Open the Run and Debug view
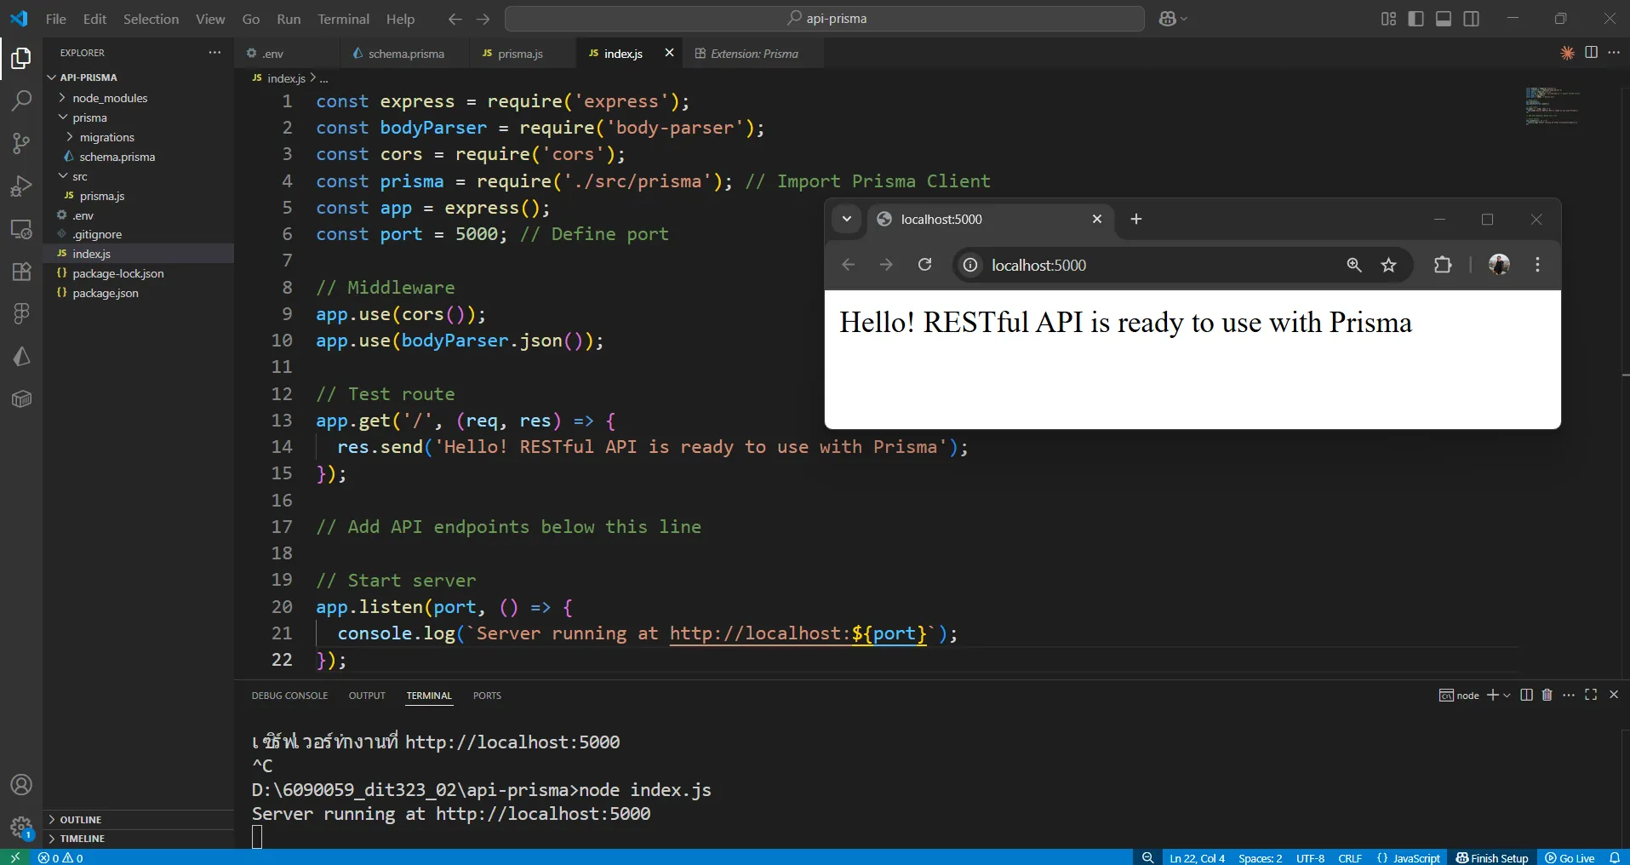The image size is (1630, 865). coord(20,186)
